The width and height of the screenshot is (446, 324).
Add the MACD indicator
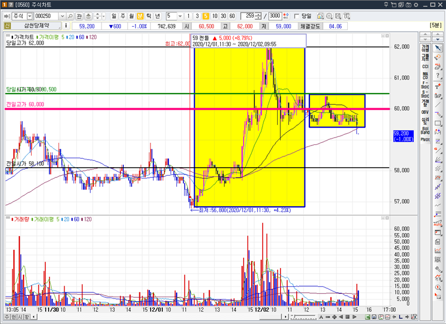click(425, 75)
